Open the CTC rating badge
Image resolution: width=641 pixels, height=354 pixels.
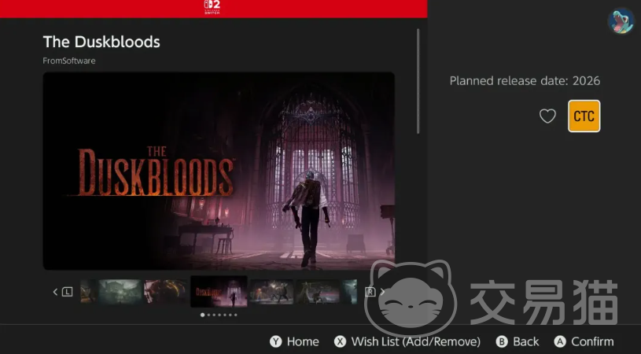click(x=584, y=116)
